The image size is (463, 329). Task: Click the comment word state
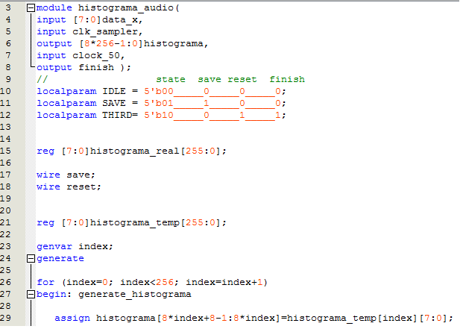pyautogui.click(x=171, y=79)
